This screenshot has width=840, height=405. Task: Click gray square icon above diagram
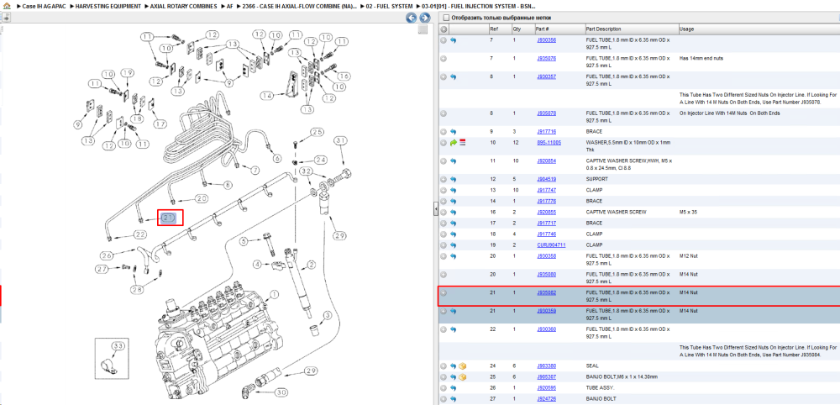coord(423,29)
